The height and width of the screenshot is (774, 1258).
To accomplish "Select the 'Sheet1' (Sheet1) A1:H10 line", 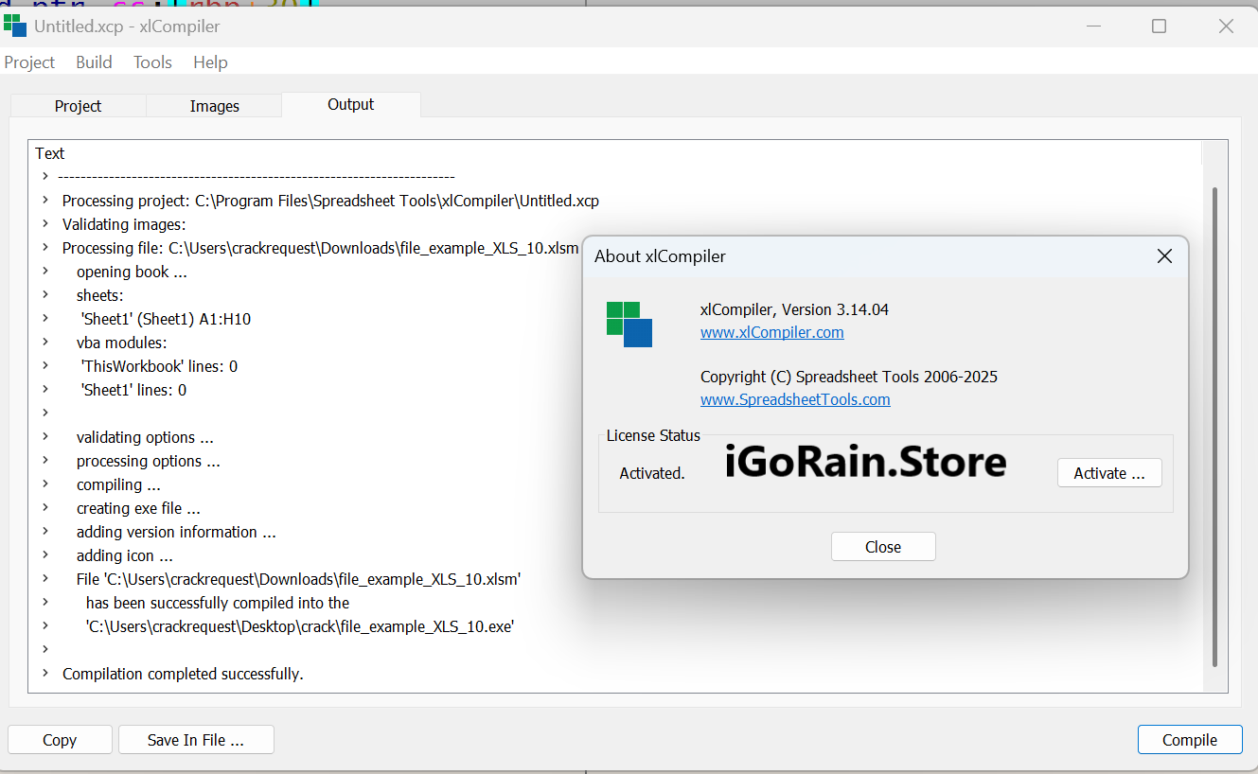I will [x=166, y=319].
